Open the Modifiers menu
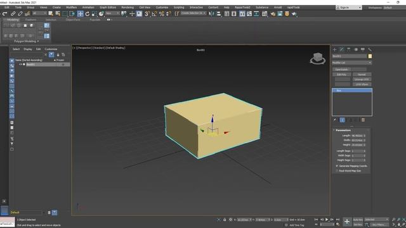The image size is (406, 228). pyautogui.click(x=71, y=8)
